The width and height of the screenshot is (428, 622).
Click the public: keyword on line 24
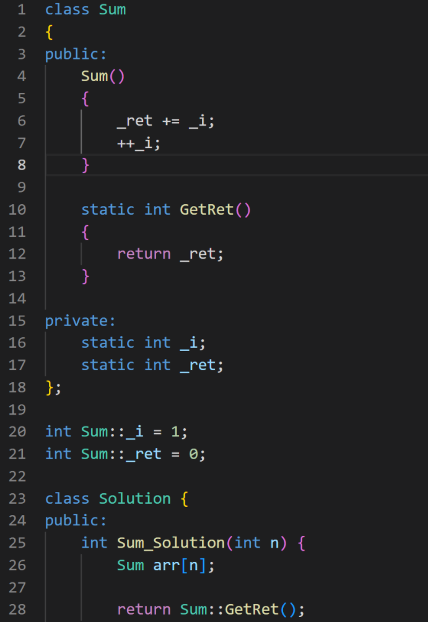click(76, 520)
